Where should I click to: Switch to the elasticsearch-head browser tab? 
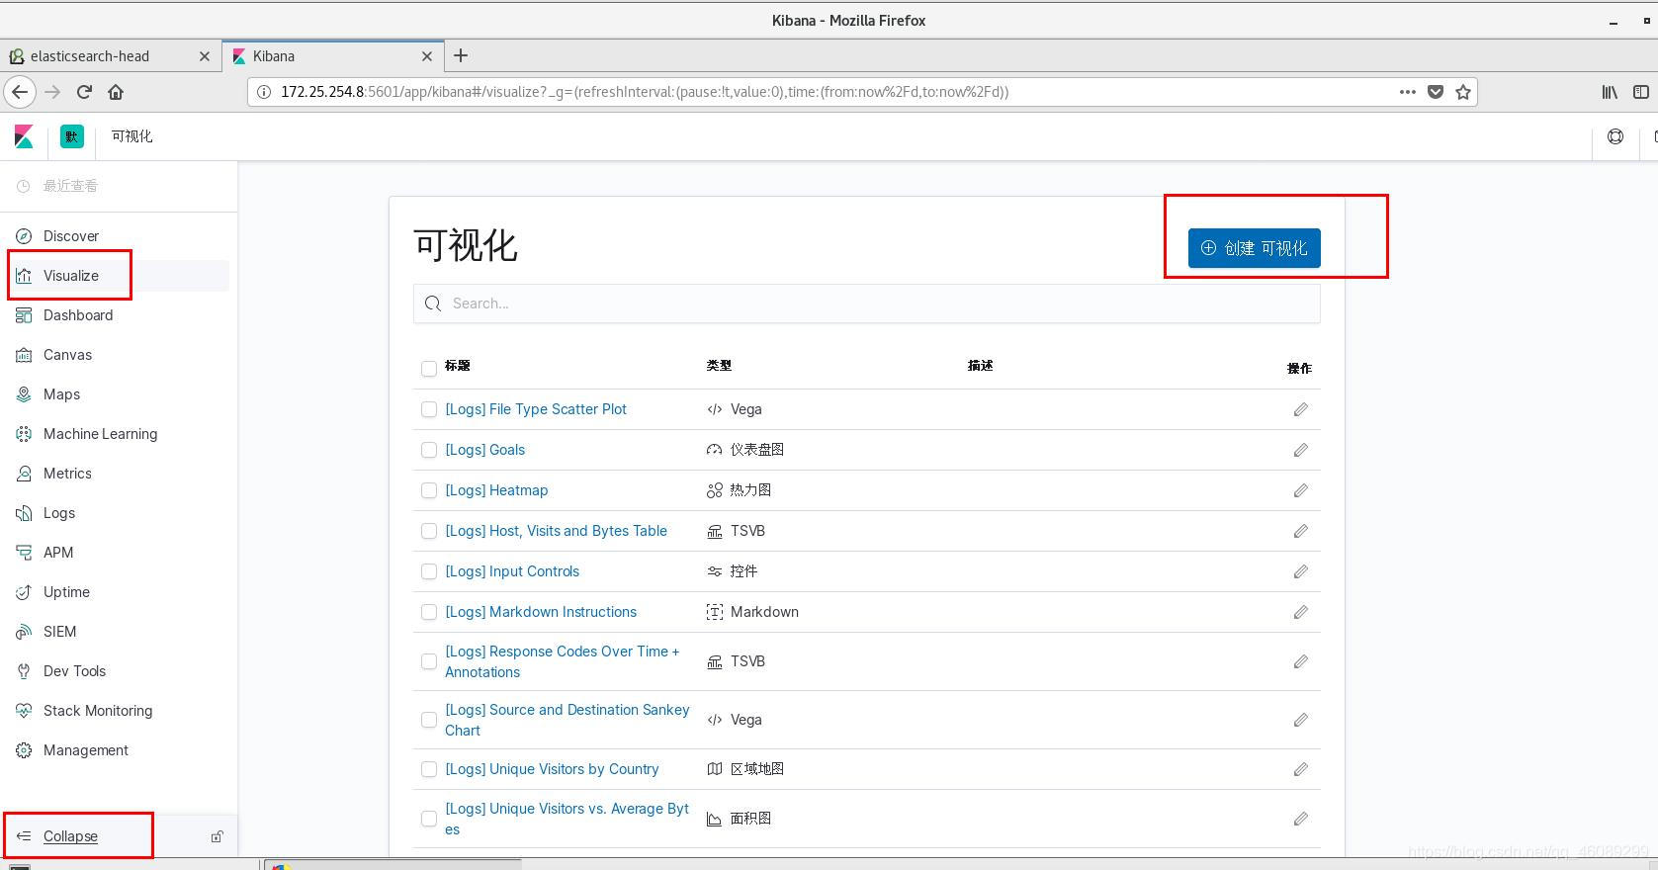pos(109,56)
